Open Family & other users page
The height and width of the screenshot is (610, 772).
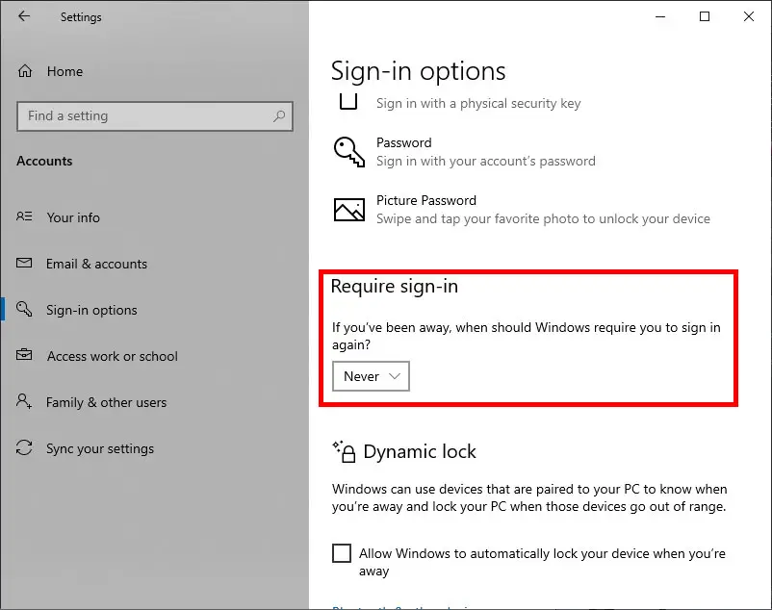point(106,402)
